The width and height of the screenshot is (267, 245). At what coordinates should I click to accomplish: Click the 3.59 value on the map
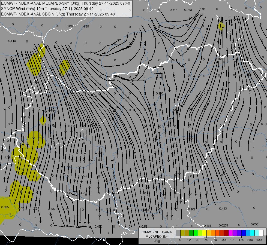point(84,176)
